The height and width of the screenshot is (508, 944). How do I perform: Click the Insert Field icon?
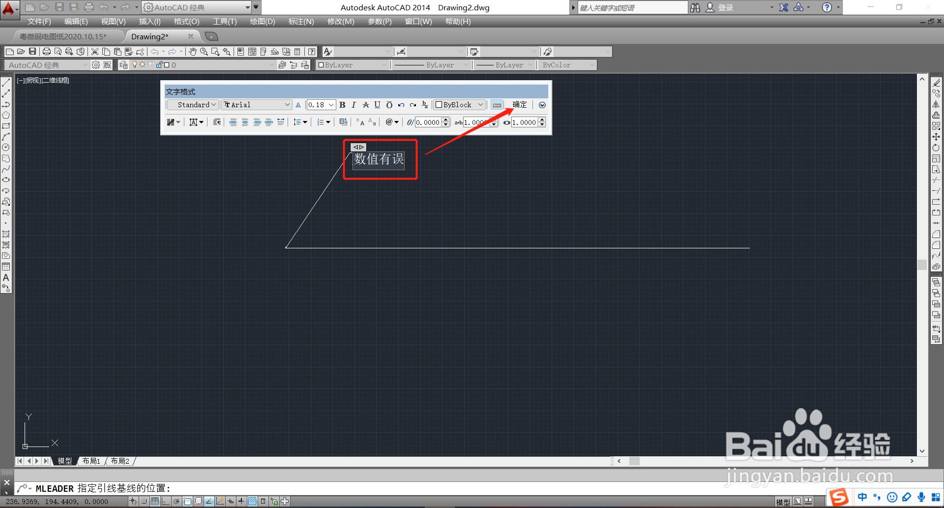[x=343, y=122]
